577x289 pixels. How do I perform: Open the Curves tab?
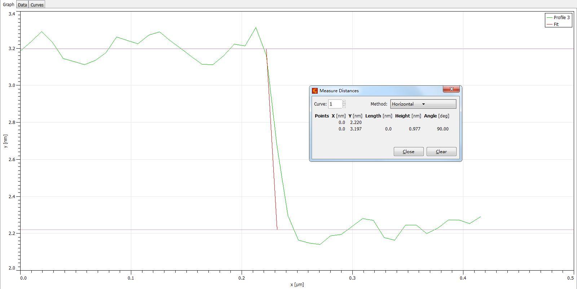click(37, 5)
